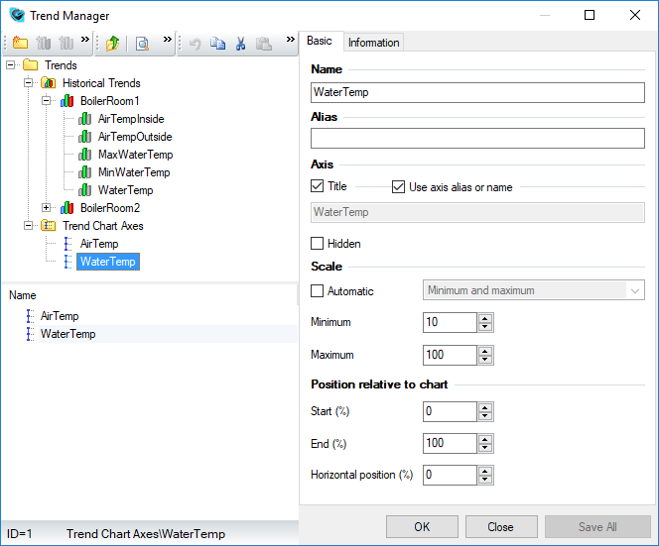
Task: Select the MaxWaterTemp trend in tree
Action: [135, 155]
